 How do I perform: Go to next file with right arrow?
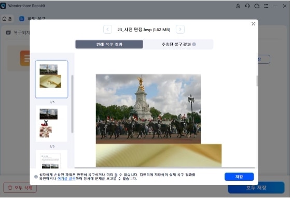pos(180,30)
